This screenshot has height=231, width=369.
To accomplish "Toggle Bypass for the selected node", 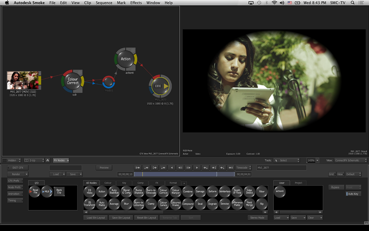I will (335, 187).
